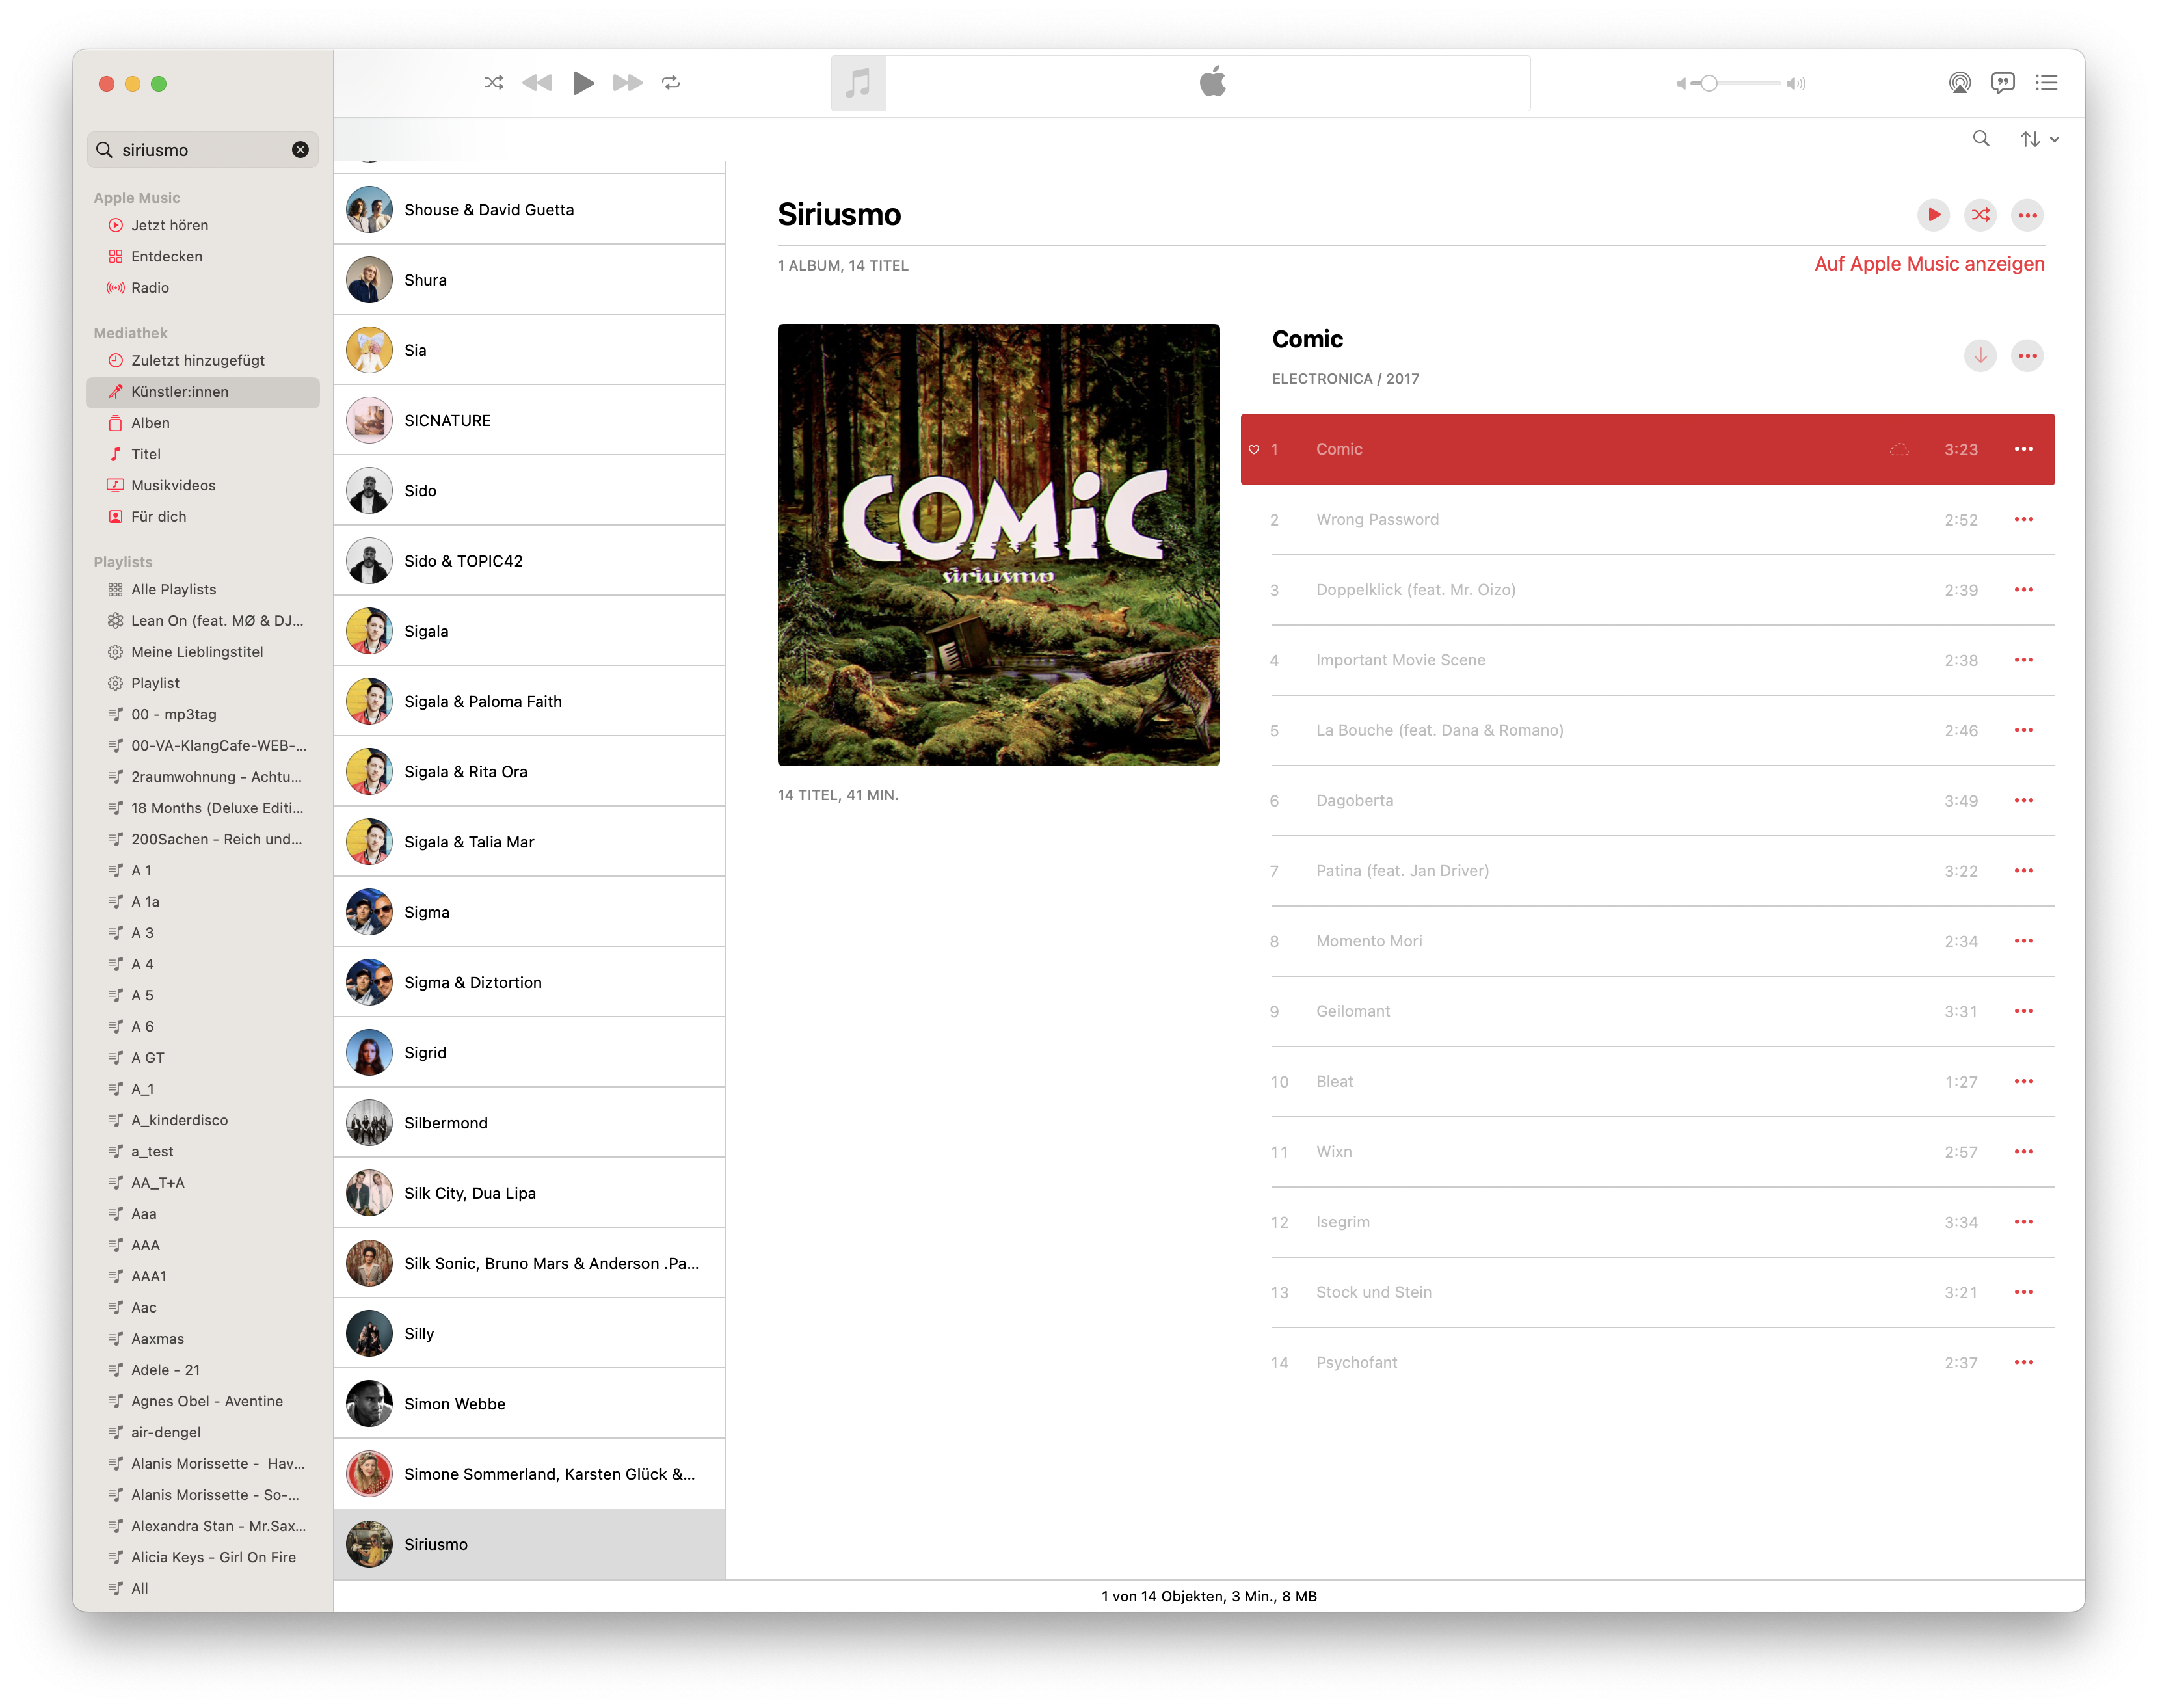Screen dimensions: 2158x1708
Task: Clear the siriusmo search field
Action: 300,150
